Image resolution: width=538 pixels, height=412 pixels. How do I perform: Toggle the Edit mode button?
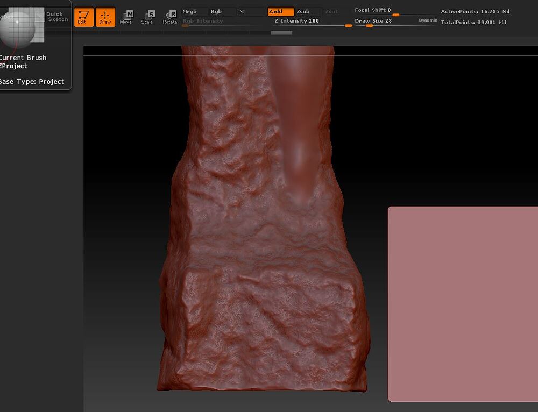pos(84,17)
